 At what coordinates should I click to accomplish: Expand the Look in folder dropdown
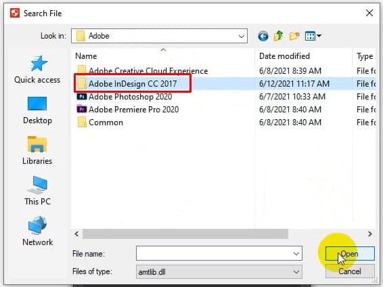[x=241, y=36]
